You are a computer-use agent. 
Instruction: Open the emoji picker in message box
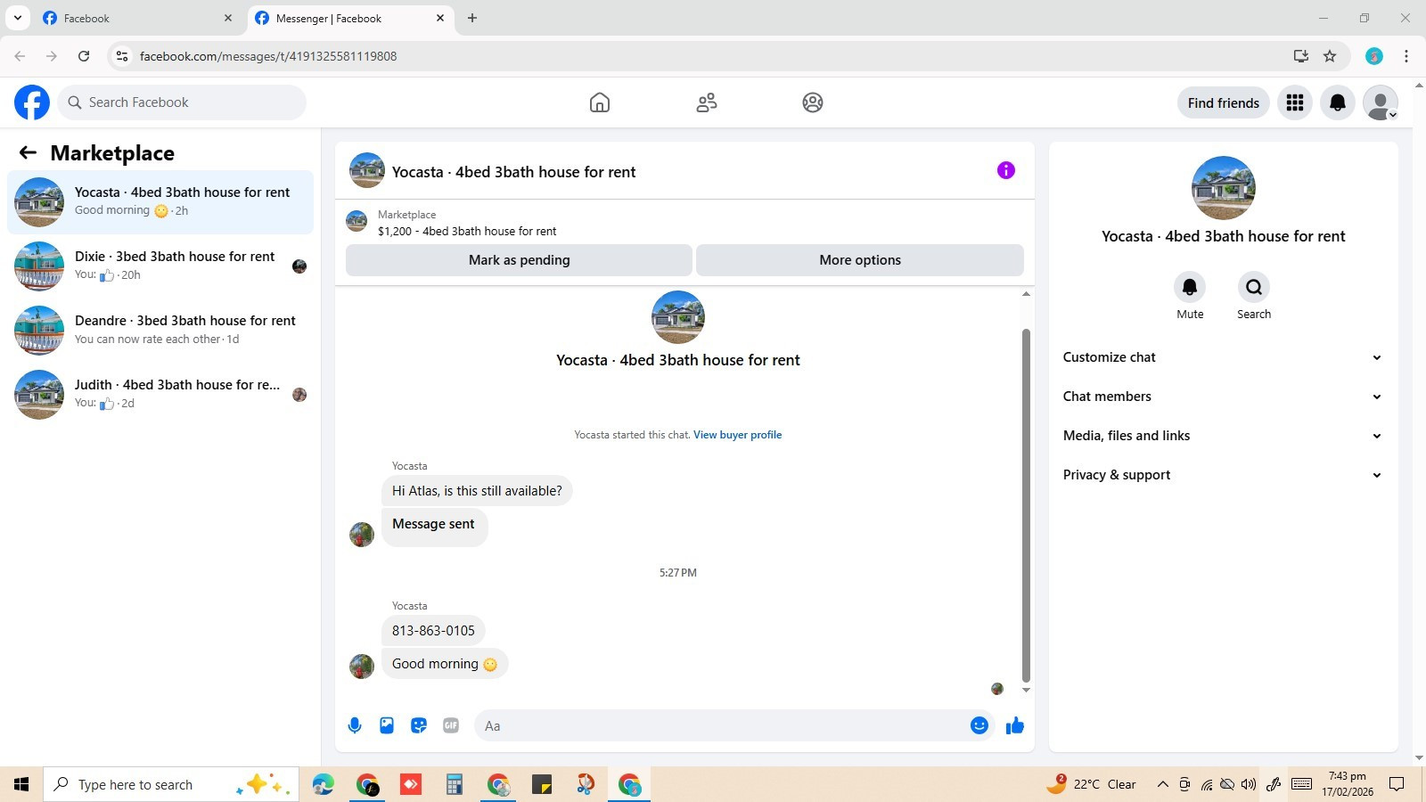pyautogui.click(x=979, y=725)
